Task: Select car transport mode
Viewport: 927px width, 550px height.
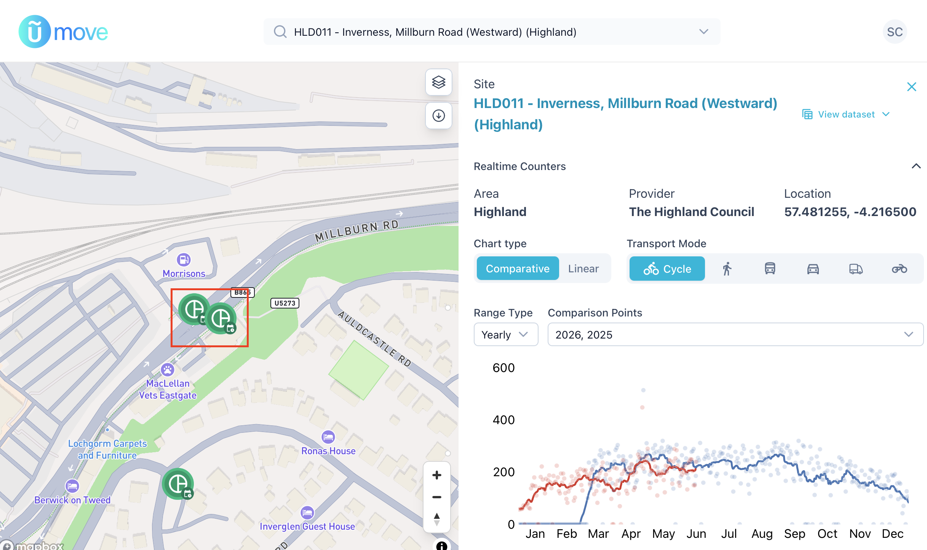Action: click(813, 269)
